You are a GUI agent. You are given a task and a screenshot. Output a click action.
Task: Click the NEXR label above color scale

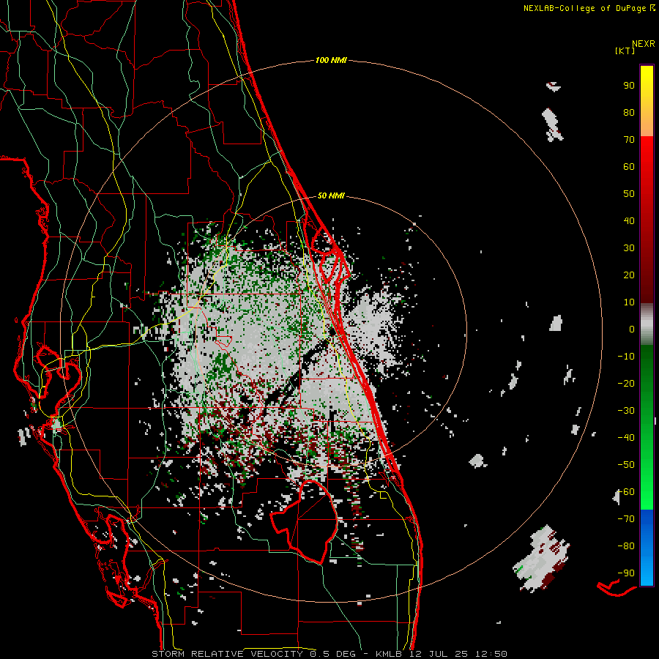point(643,44)
